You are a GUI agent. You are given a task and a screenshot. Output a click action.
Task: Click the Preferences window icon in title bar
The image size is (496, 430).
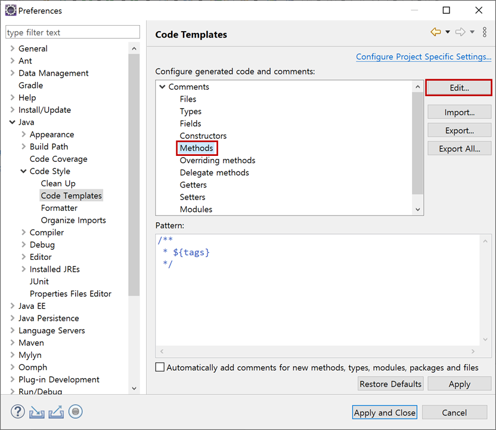coord(10,10)
